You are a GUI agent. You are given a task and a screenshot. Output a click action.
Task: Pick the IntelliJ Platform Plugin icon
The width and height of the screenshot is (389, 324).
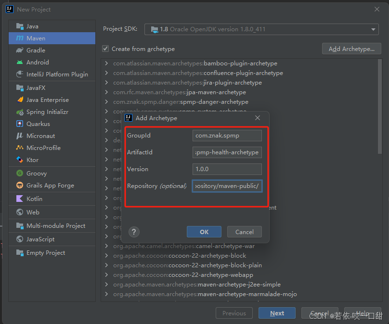pyautogui.click(x=20, y=74)
